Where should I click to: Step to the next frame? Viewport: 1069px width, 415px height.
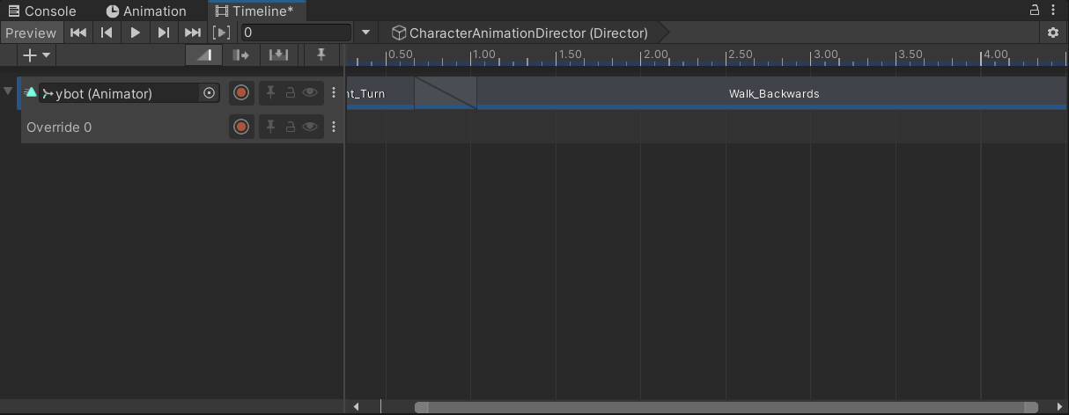tap(163, 33)
